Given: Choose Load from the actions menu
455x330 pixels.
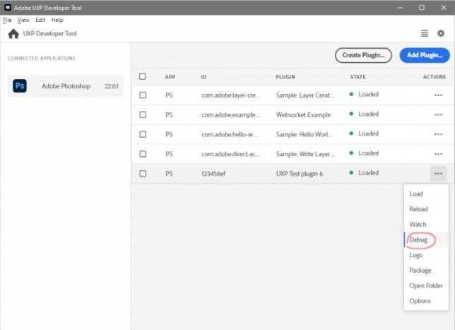Looking at the screenshot, I should pos(426,194).
